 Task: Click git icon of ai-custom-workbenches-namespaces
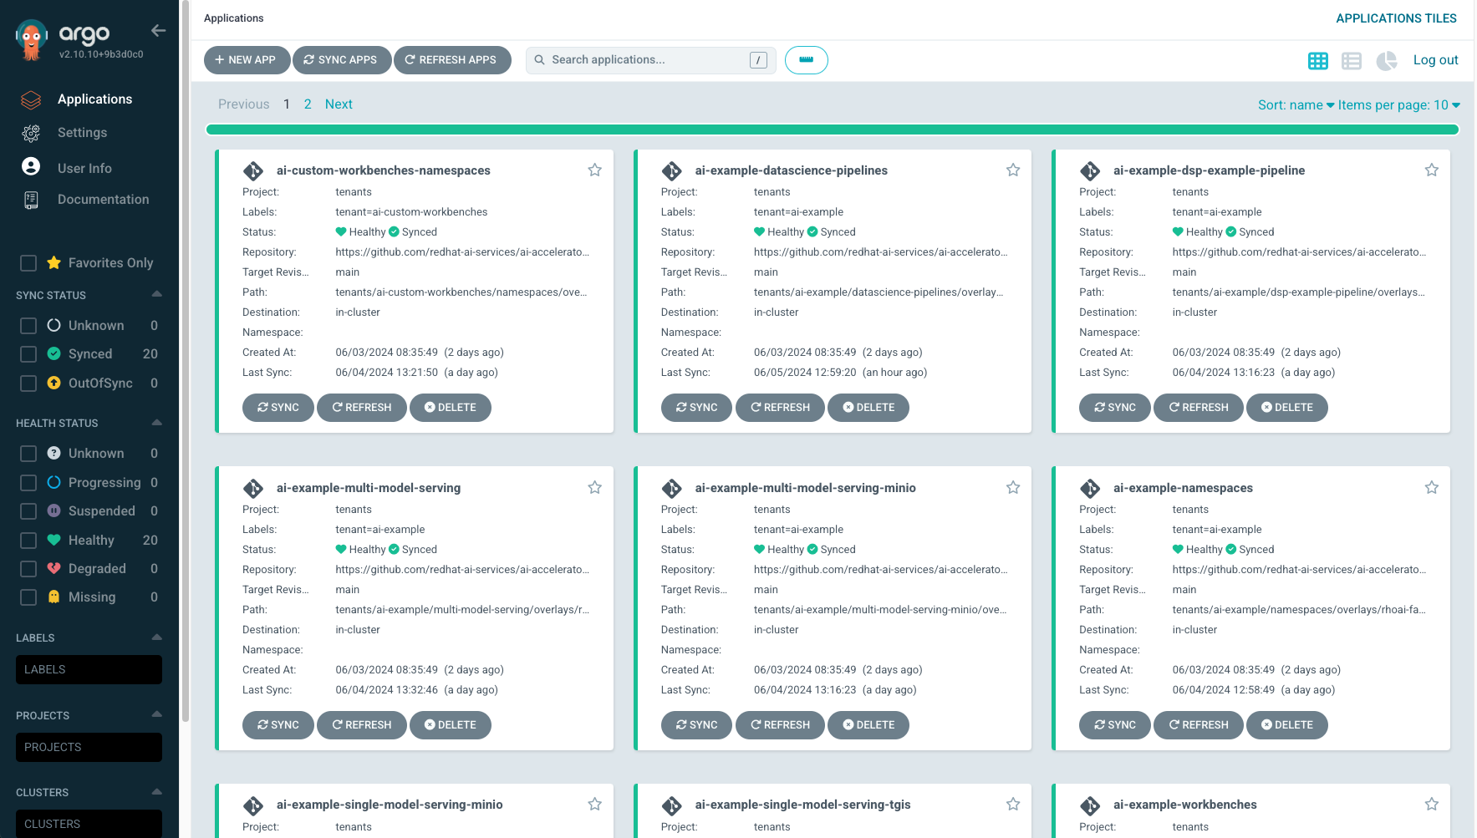tap(253, 170)
